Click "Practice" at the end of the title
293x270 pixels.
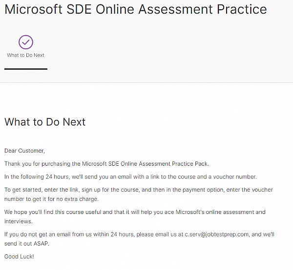(x=242, y=9)
